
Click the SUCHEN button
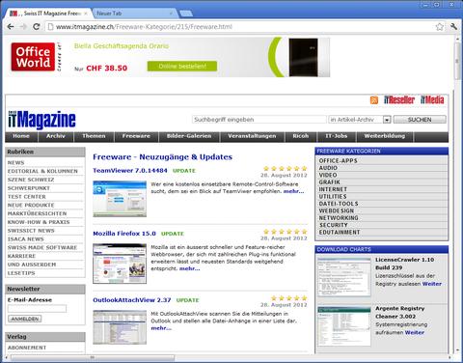pyautogui.click(x=420, y=120)
